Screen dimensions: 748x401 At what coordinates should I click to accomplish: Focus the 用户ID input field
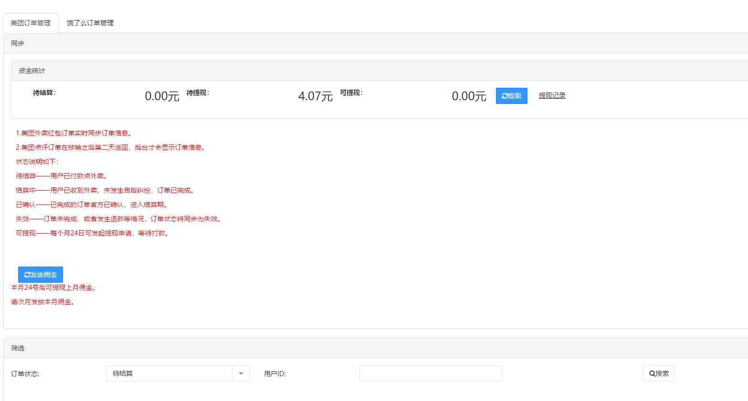pyautogui.click(x=431, y=373)
